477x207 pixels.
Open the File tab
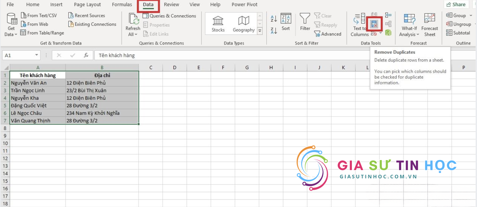click(x=10, y=4)
